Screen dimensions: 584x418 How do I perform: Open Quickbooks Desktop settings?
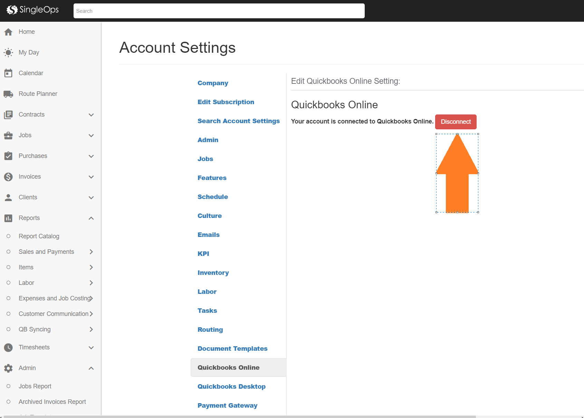[x=231, y=387]
